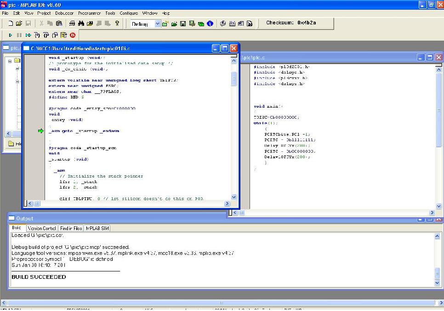
Task: Click the main workspace horizontal scrollbar
Action: coord(222,303)
